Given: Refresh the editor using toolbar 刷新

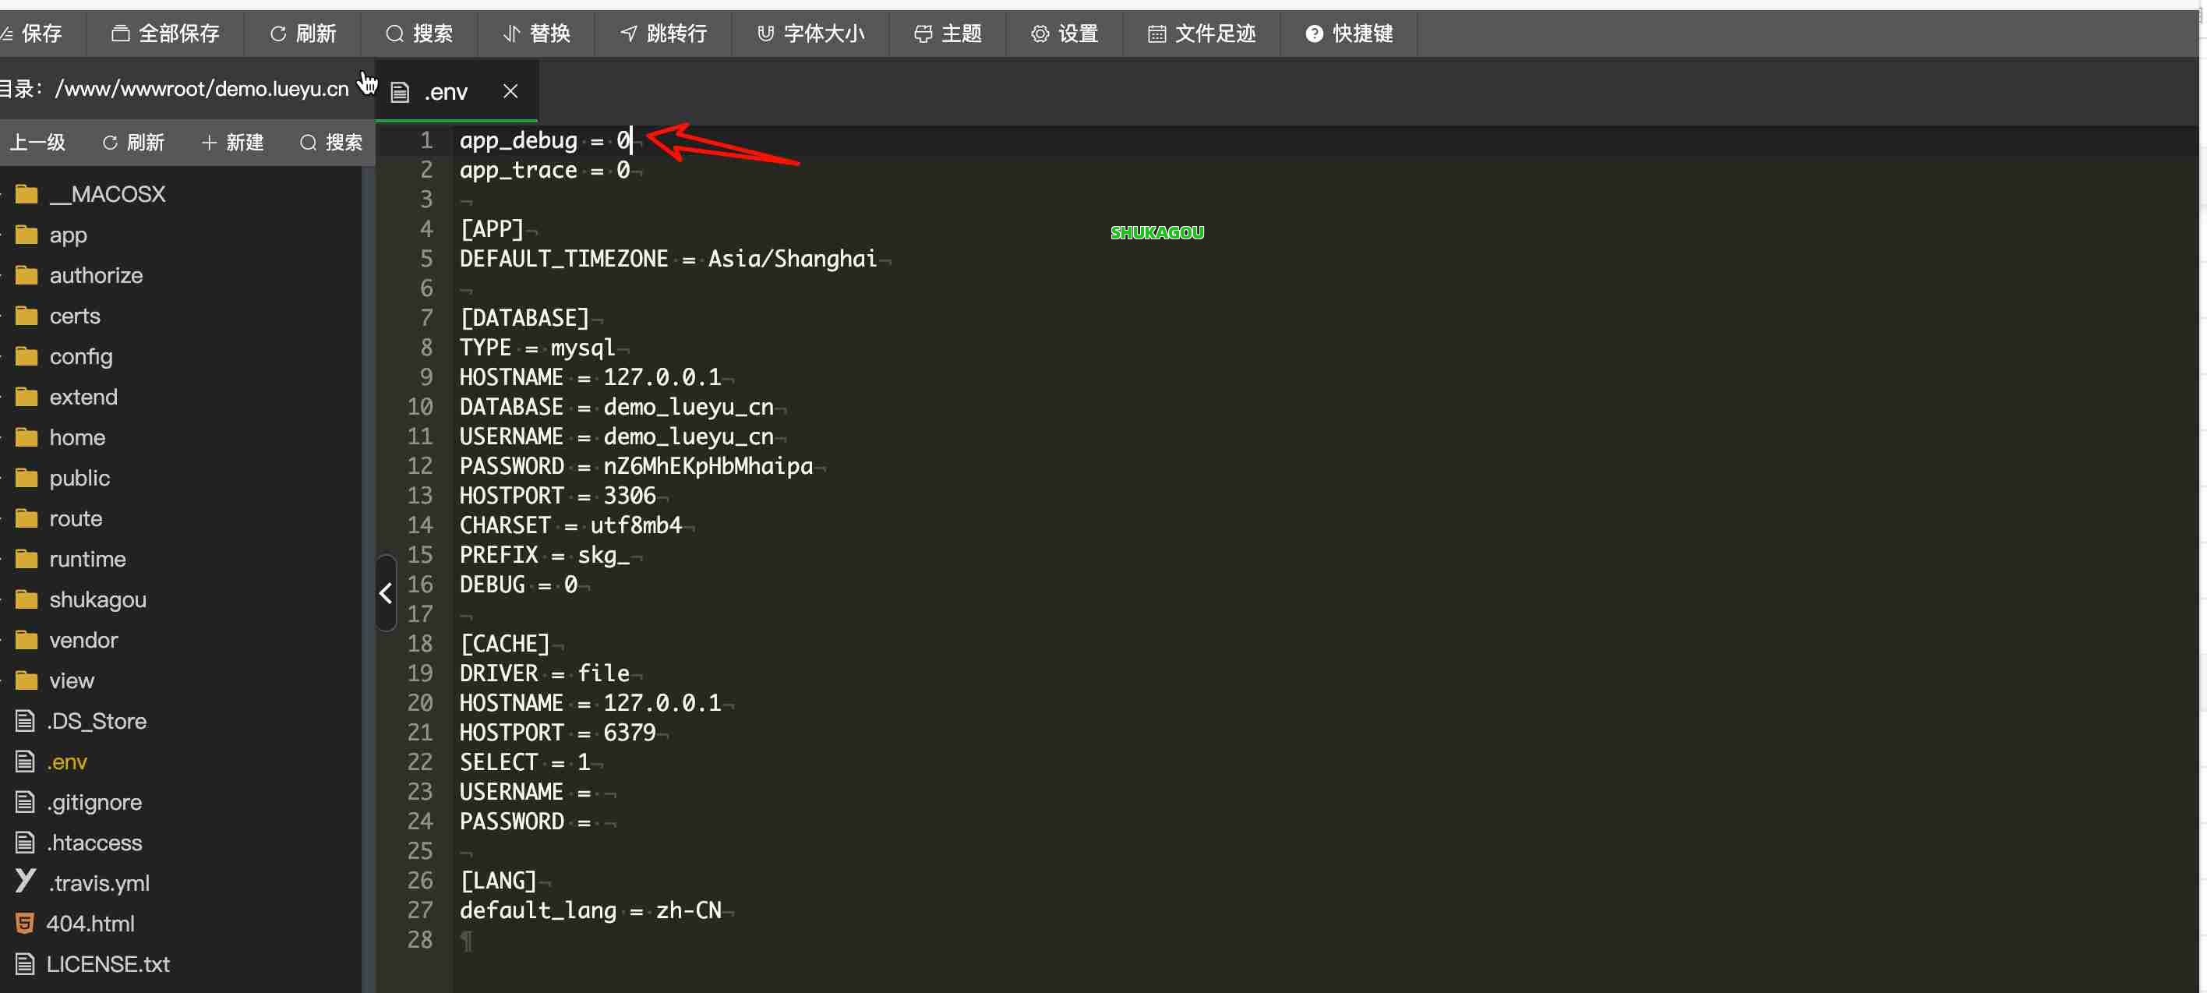Looking at the screenshot, I should pos(302,34).
